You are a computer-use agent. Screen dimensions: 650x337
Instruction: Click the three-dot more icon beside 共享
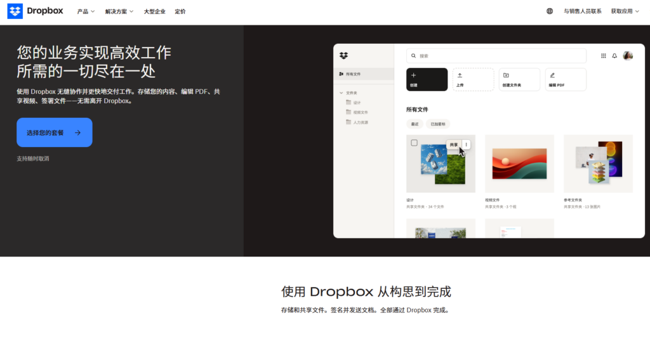(467, 144)
